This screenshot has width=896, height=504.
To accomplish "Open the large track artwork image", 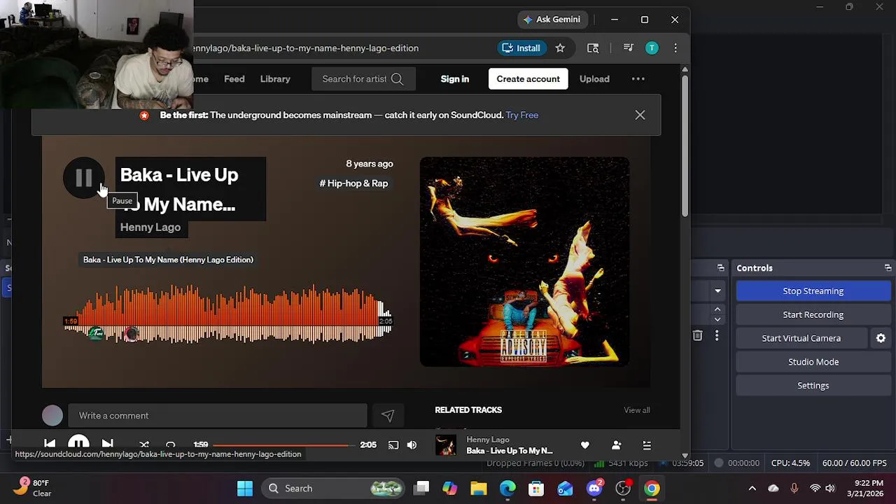I will tap(524, 262).
